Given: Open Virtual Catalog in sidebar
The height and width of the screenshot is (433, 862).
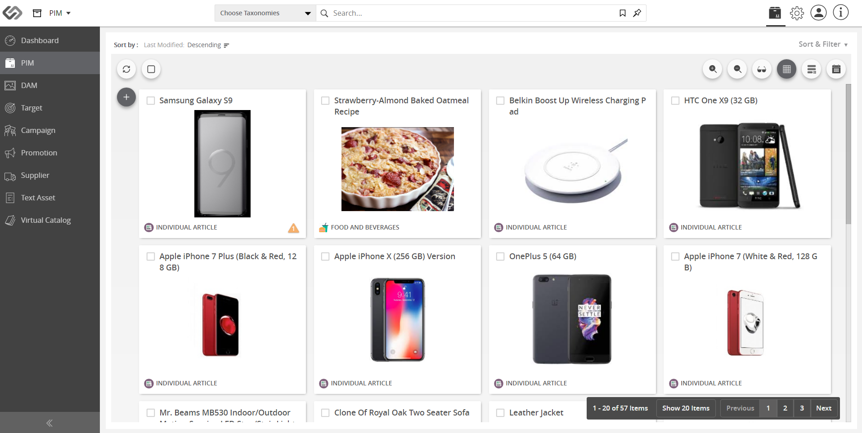Looking at the screenshot, I should click(50, 220).
